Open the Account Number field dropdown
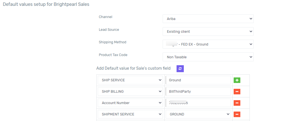 pyautogui.click(x=130, y=103)
